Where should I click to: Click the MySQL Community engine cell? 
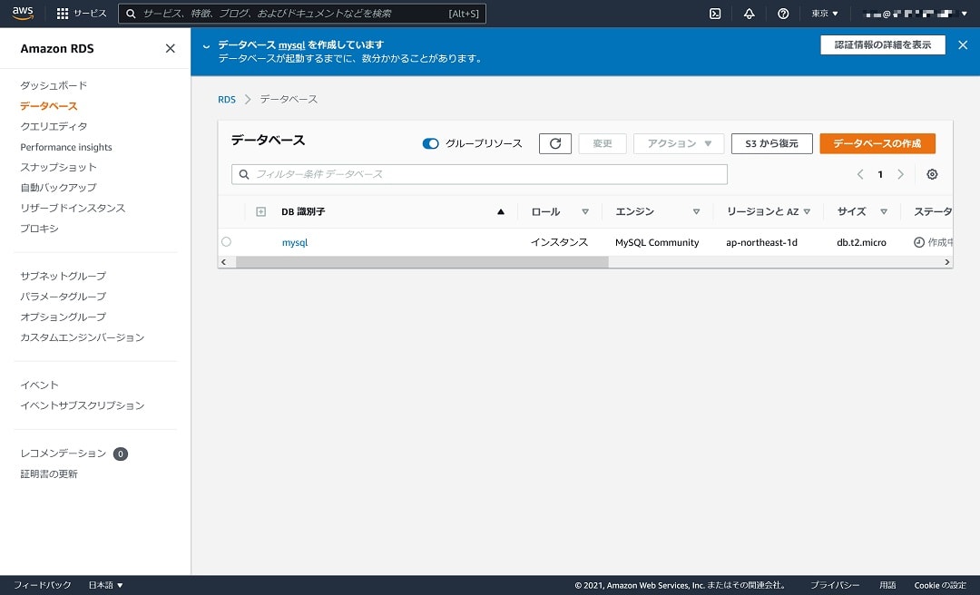tap(657, 242)
